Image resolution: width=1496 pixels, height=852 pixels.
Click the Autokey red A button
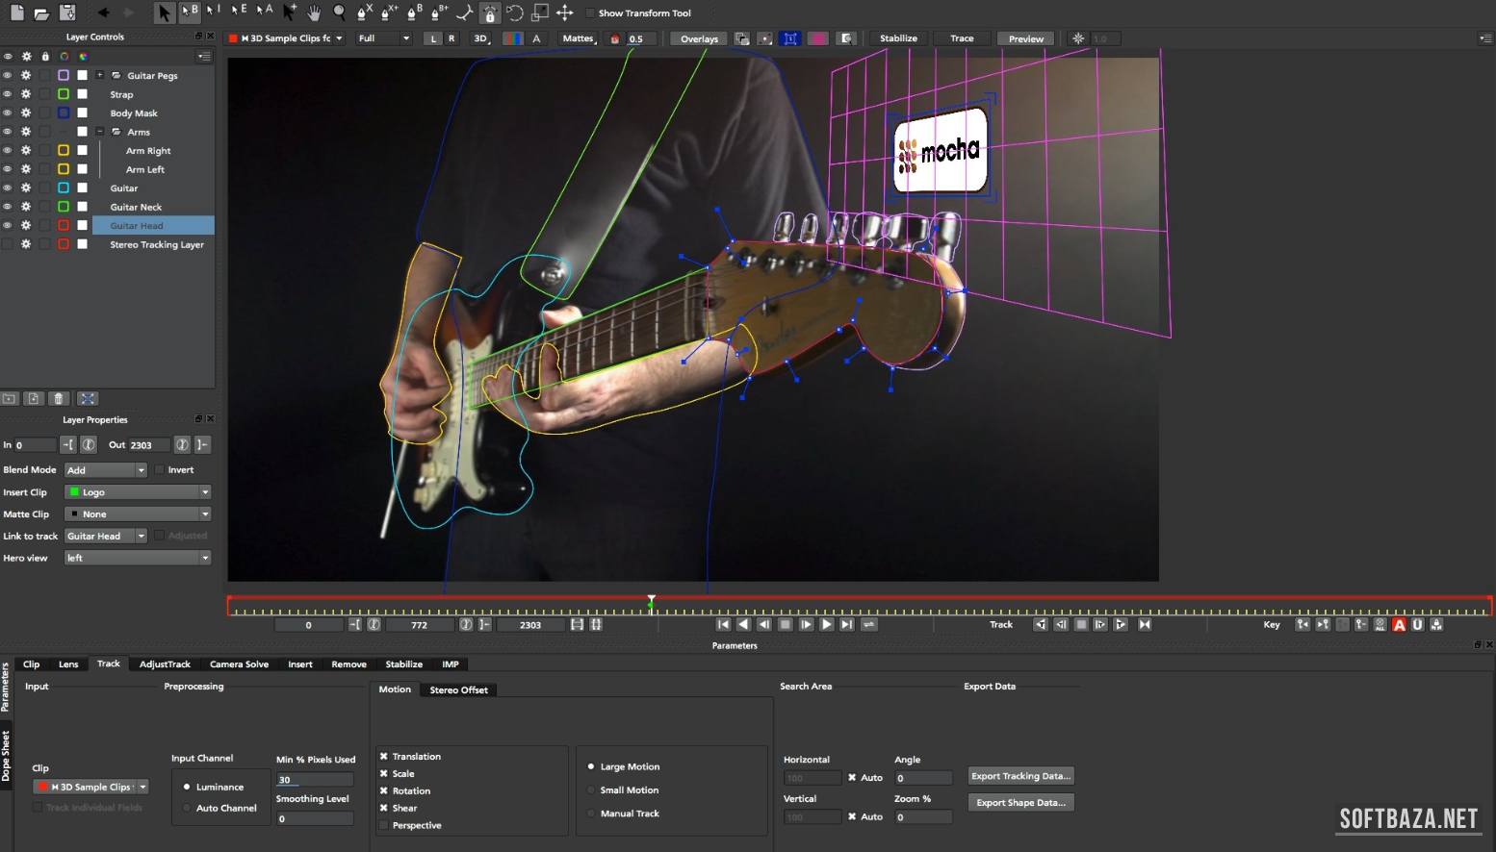(x=1399, y=625)
